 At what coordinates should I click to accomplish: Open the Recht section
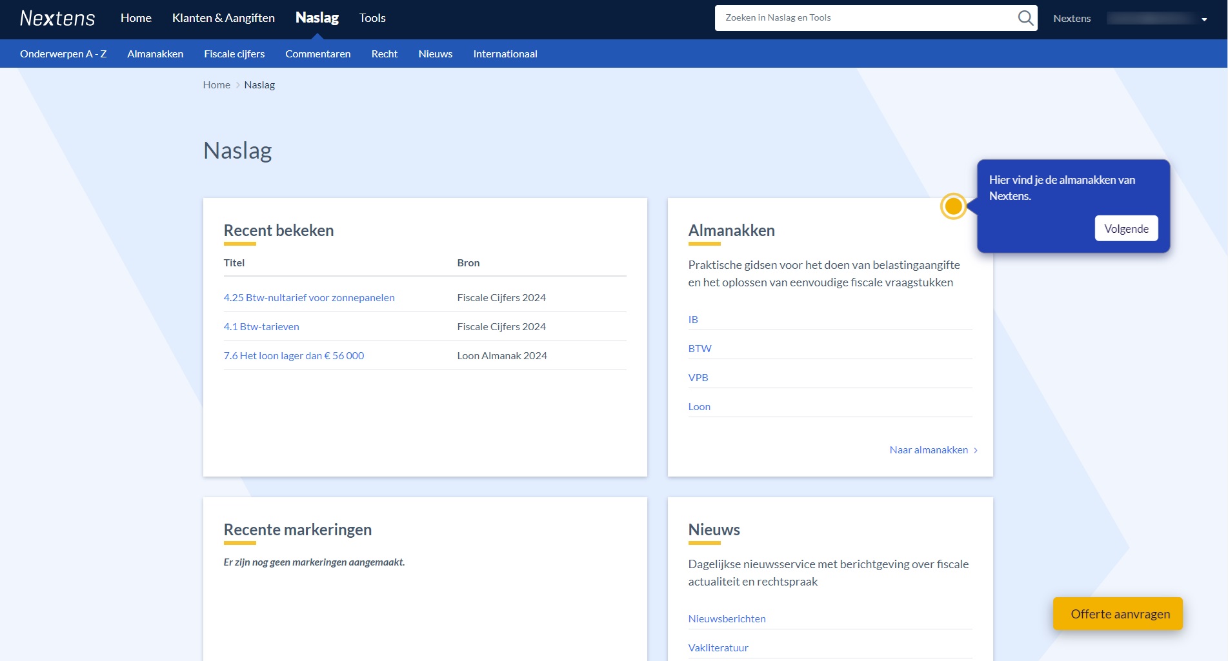pos(385,54)
